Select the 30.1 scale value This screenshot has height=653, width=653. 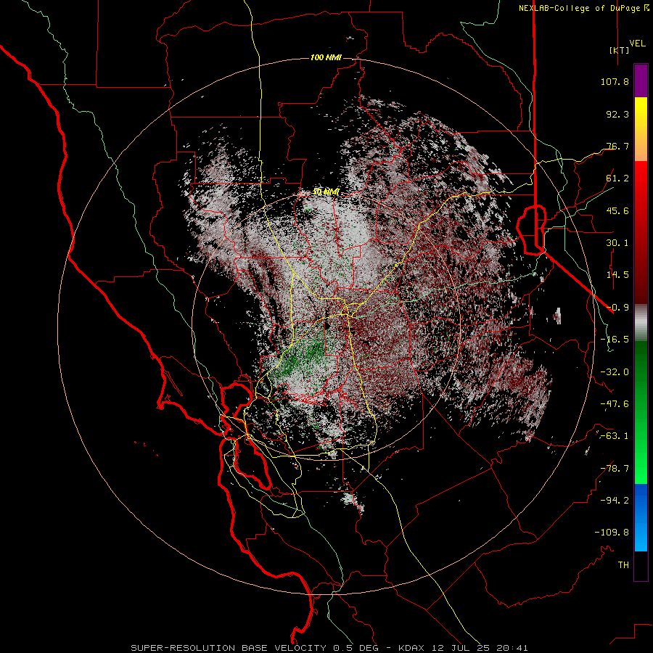[x=617, y=243]
